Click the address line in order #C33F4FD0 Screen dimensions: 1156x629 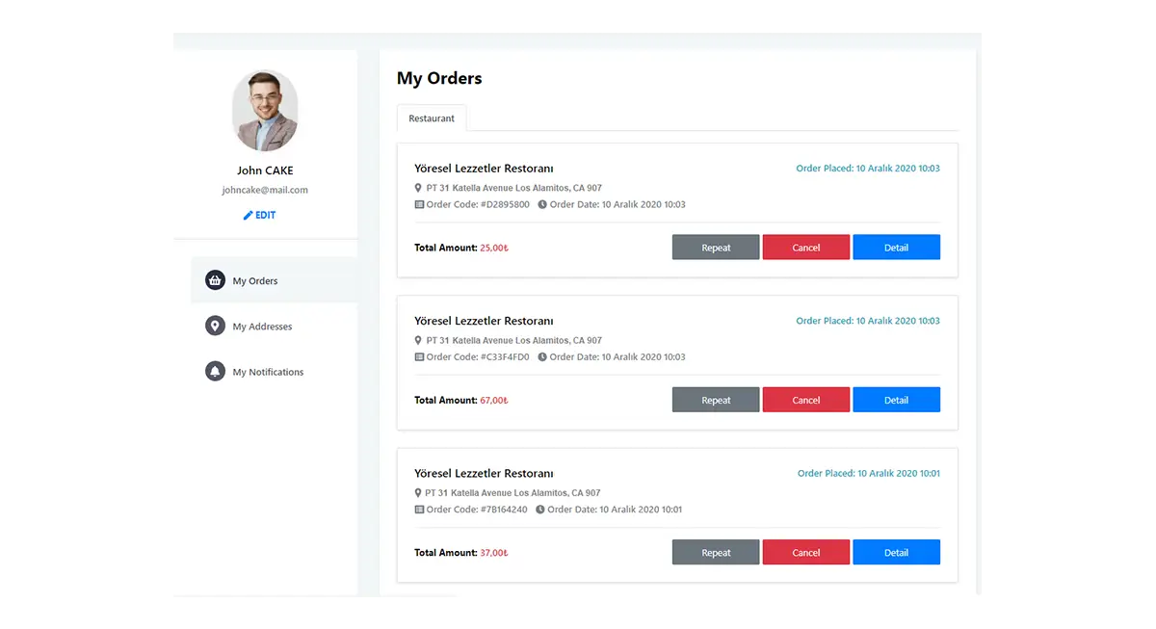(514, 340)
